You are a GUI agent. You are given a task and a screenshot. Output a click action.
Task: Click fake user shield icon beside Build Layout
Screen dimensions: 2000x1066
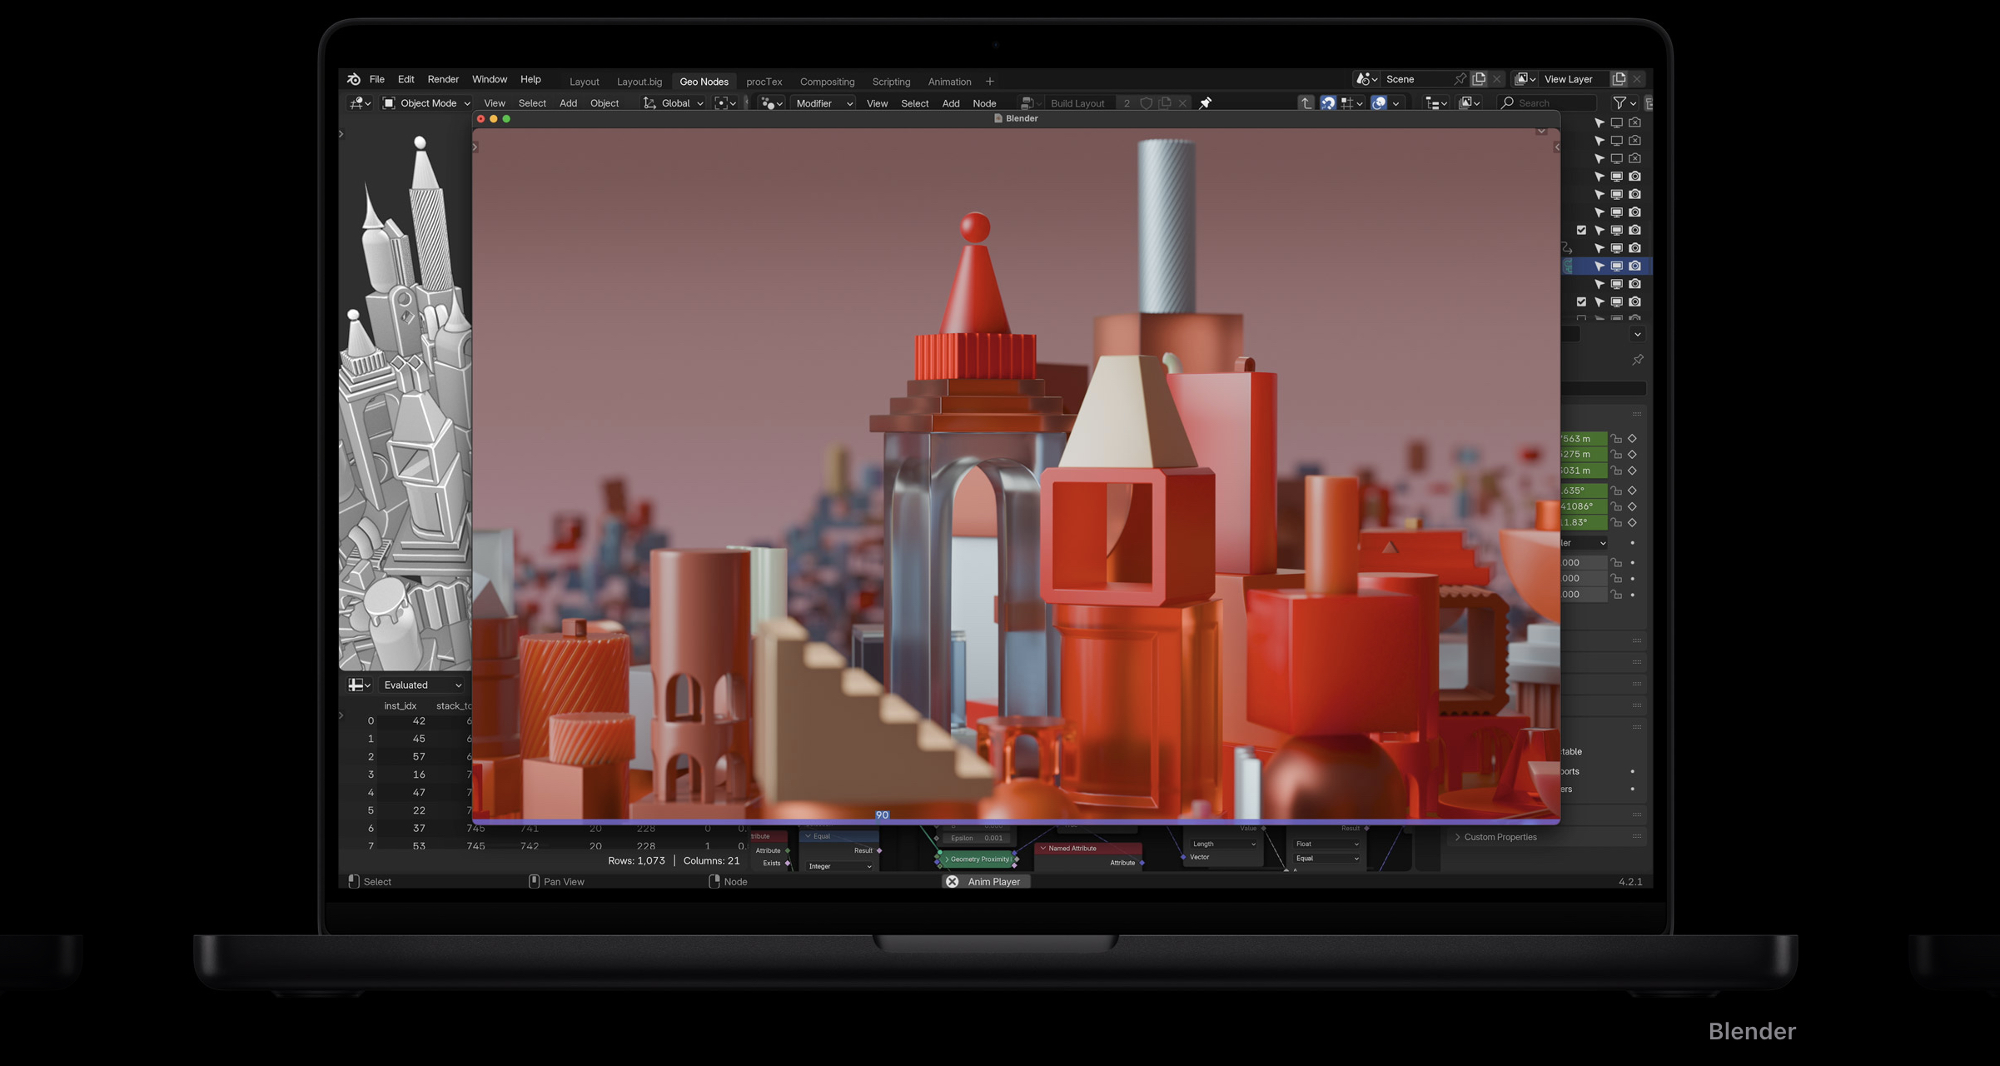click(x=1147, y=103)
